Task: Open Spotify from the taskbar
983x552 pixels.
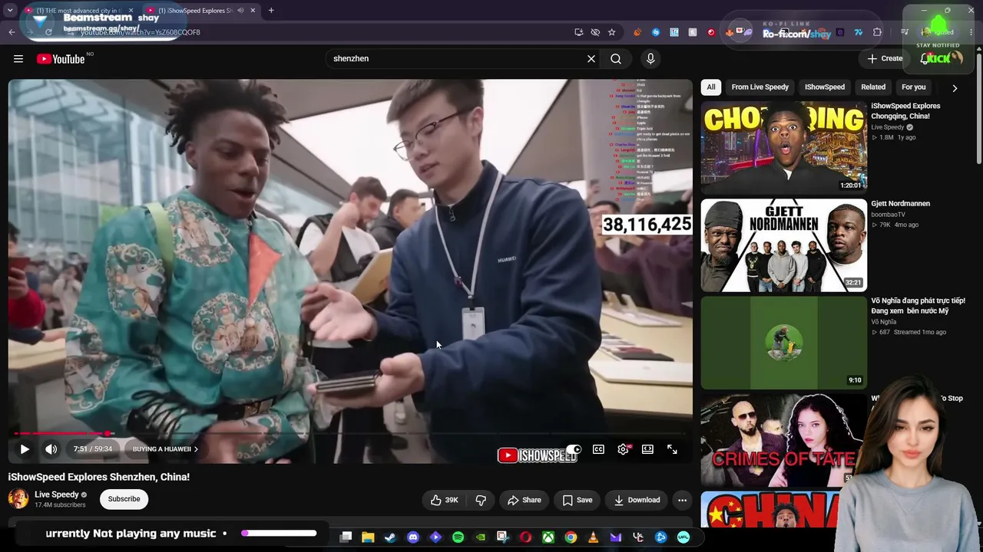Action: (458, 537)
